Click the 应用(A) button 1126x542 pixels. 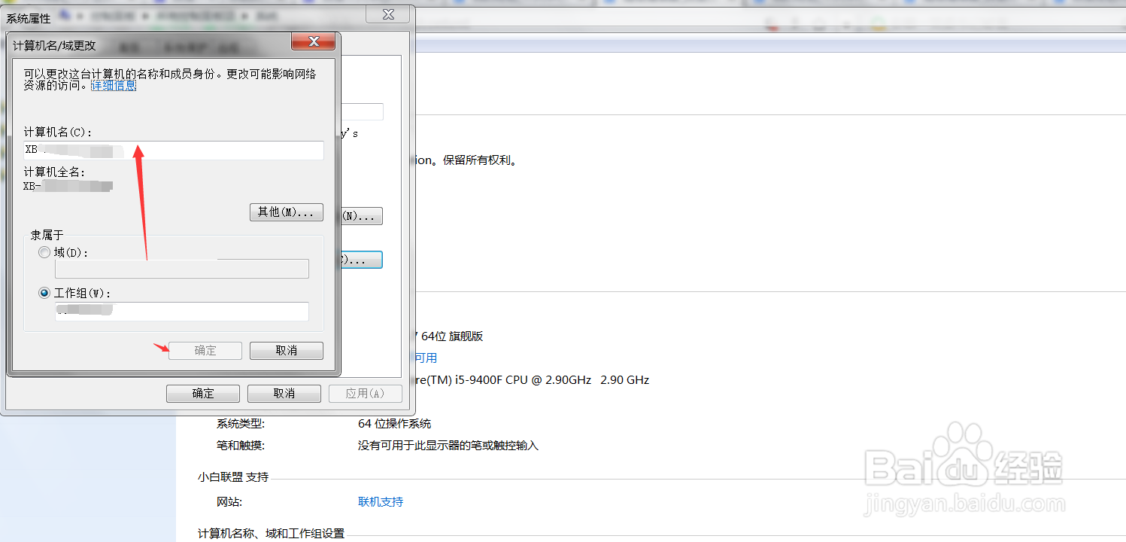[x=366, y=393]
